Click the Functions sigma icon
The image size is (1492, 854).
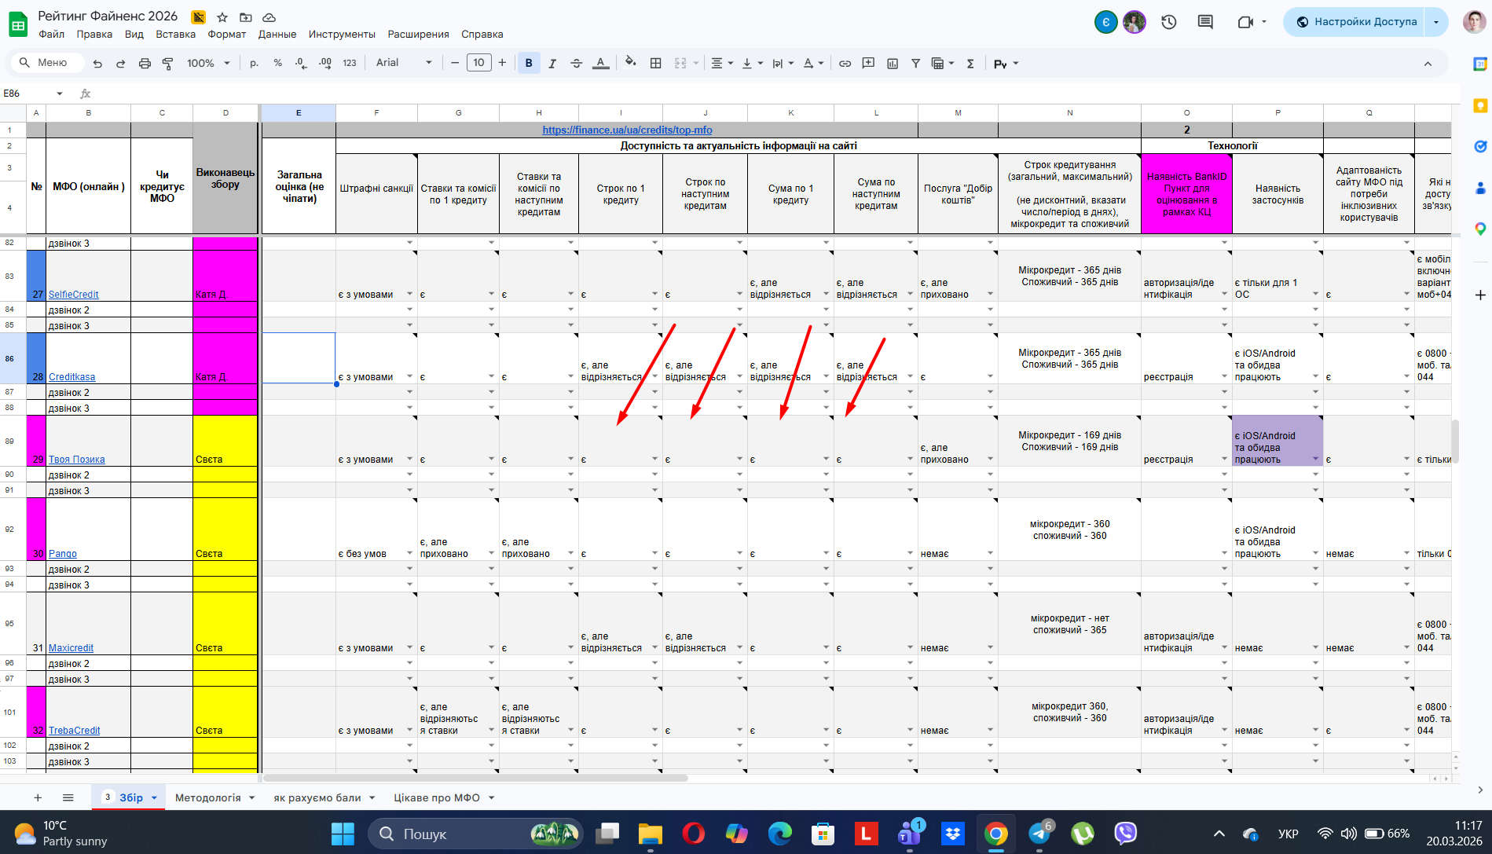pyautogui.click(x=970, y=63)
